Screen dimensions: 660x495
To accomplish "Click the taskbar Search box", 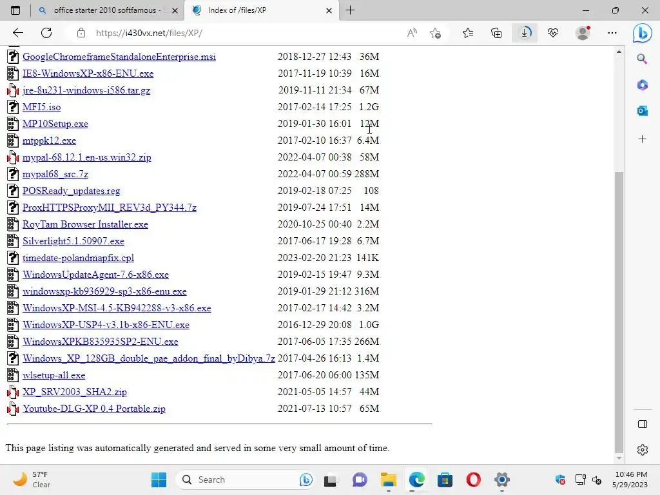I will pyautogui.click(x=246, y=480).
